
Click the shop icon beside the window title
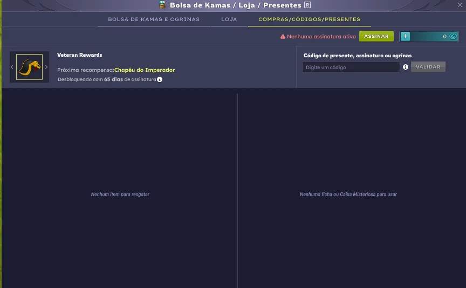click(162, 5)
